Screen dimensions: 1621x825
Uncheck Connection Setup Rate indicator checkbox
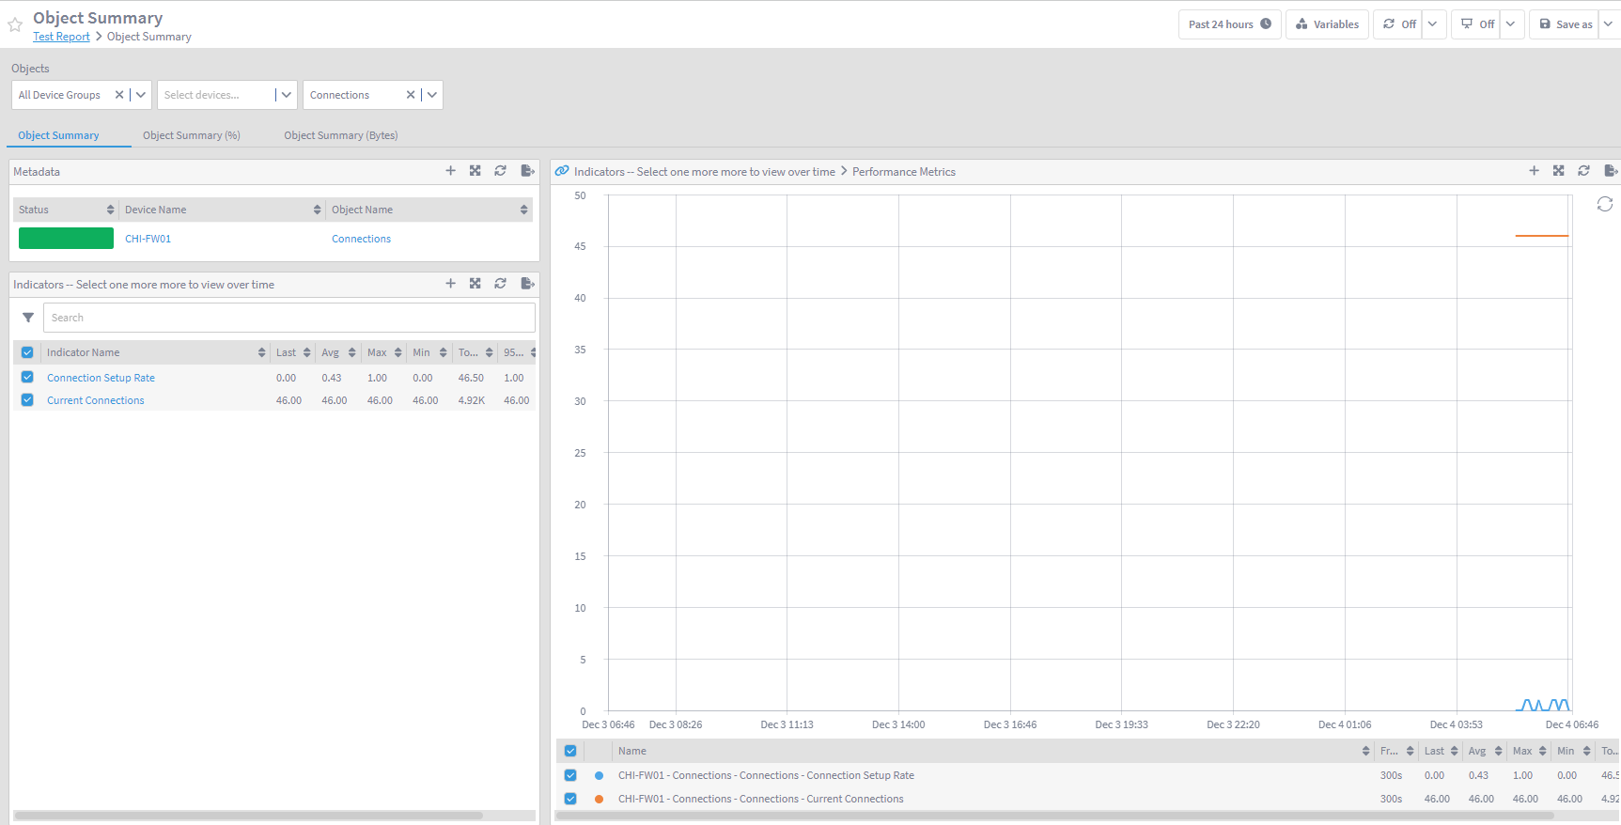click(x=27, y=377)
